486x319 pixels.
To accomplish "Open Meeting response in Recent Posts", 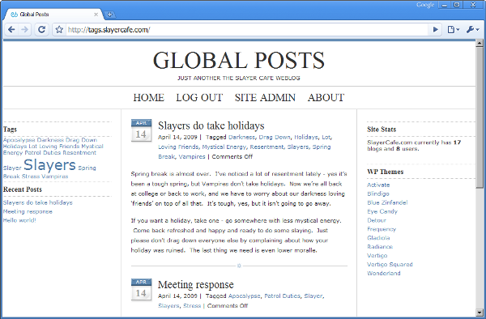I will 28,211.
